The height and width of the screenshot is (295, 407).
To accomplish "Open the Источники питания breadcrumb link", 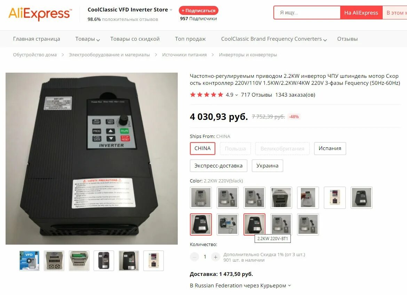I will coord(184,55).
